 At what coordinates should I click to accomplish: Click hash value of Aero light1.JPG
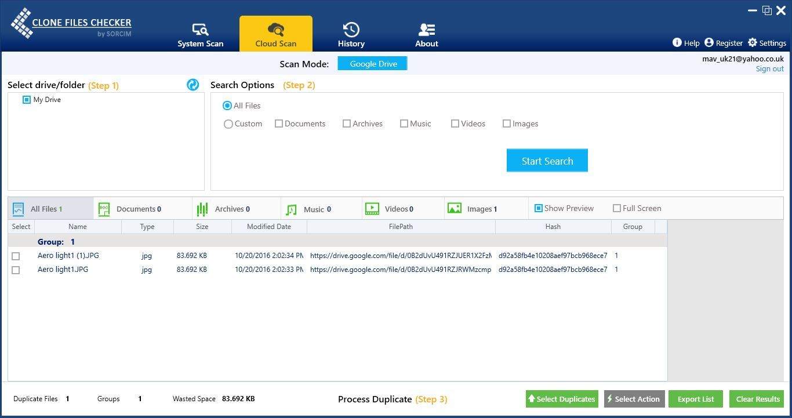553,269
